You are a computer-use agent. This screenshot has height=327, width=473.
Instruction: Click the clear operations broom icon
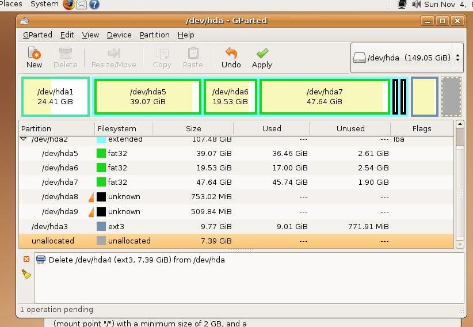pyautogui.click(x=26, y=274)
